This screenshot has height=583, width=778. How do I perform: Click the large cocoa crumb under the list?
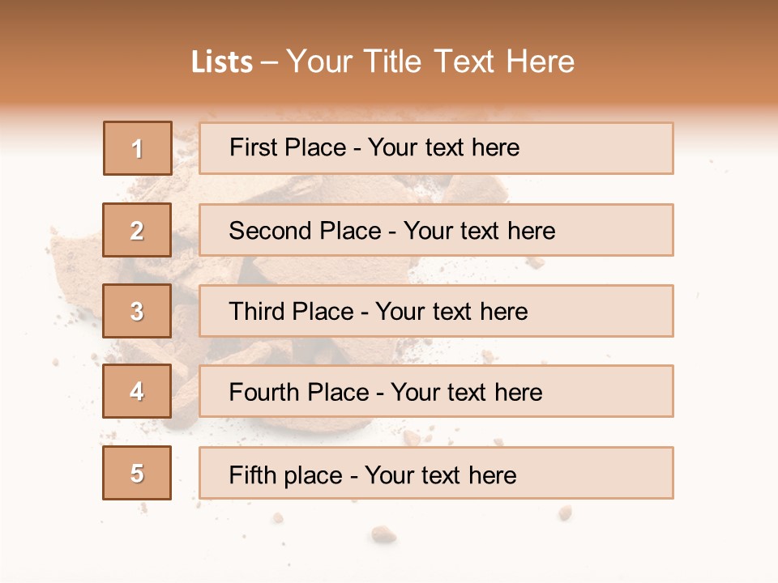click(383, 534)
